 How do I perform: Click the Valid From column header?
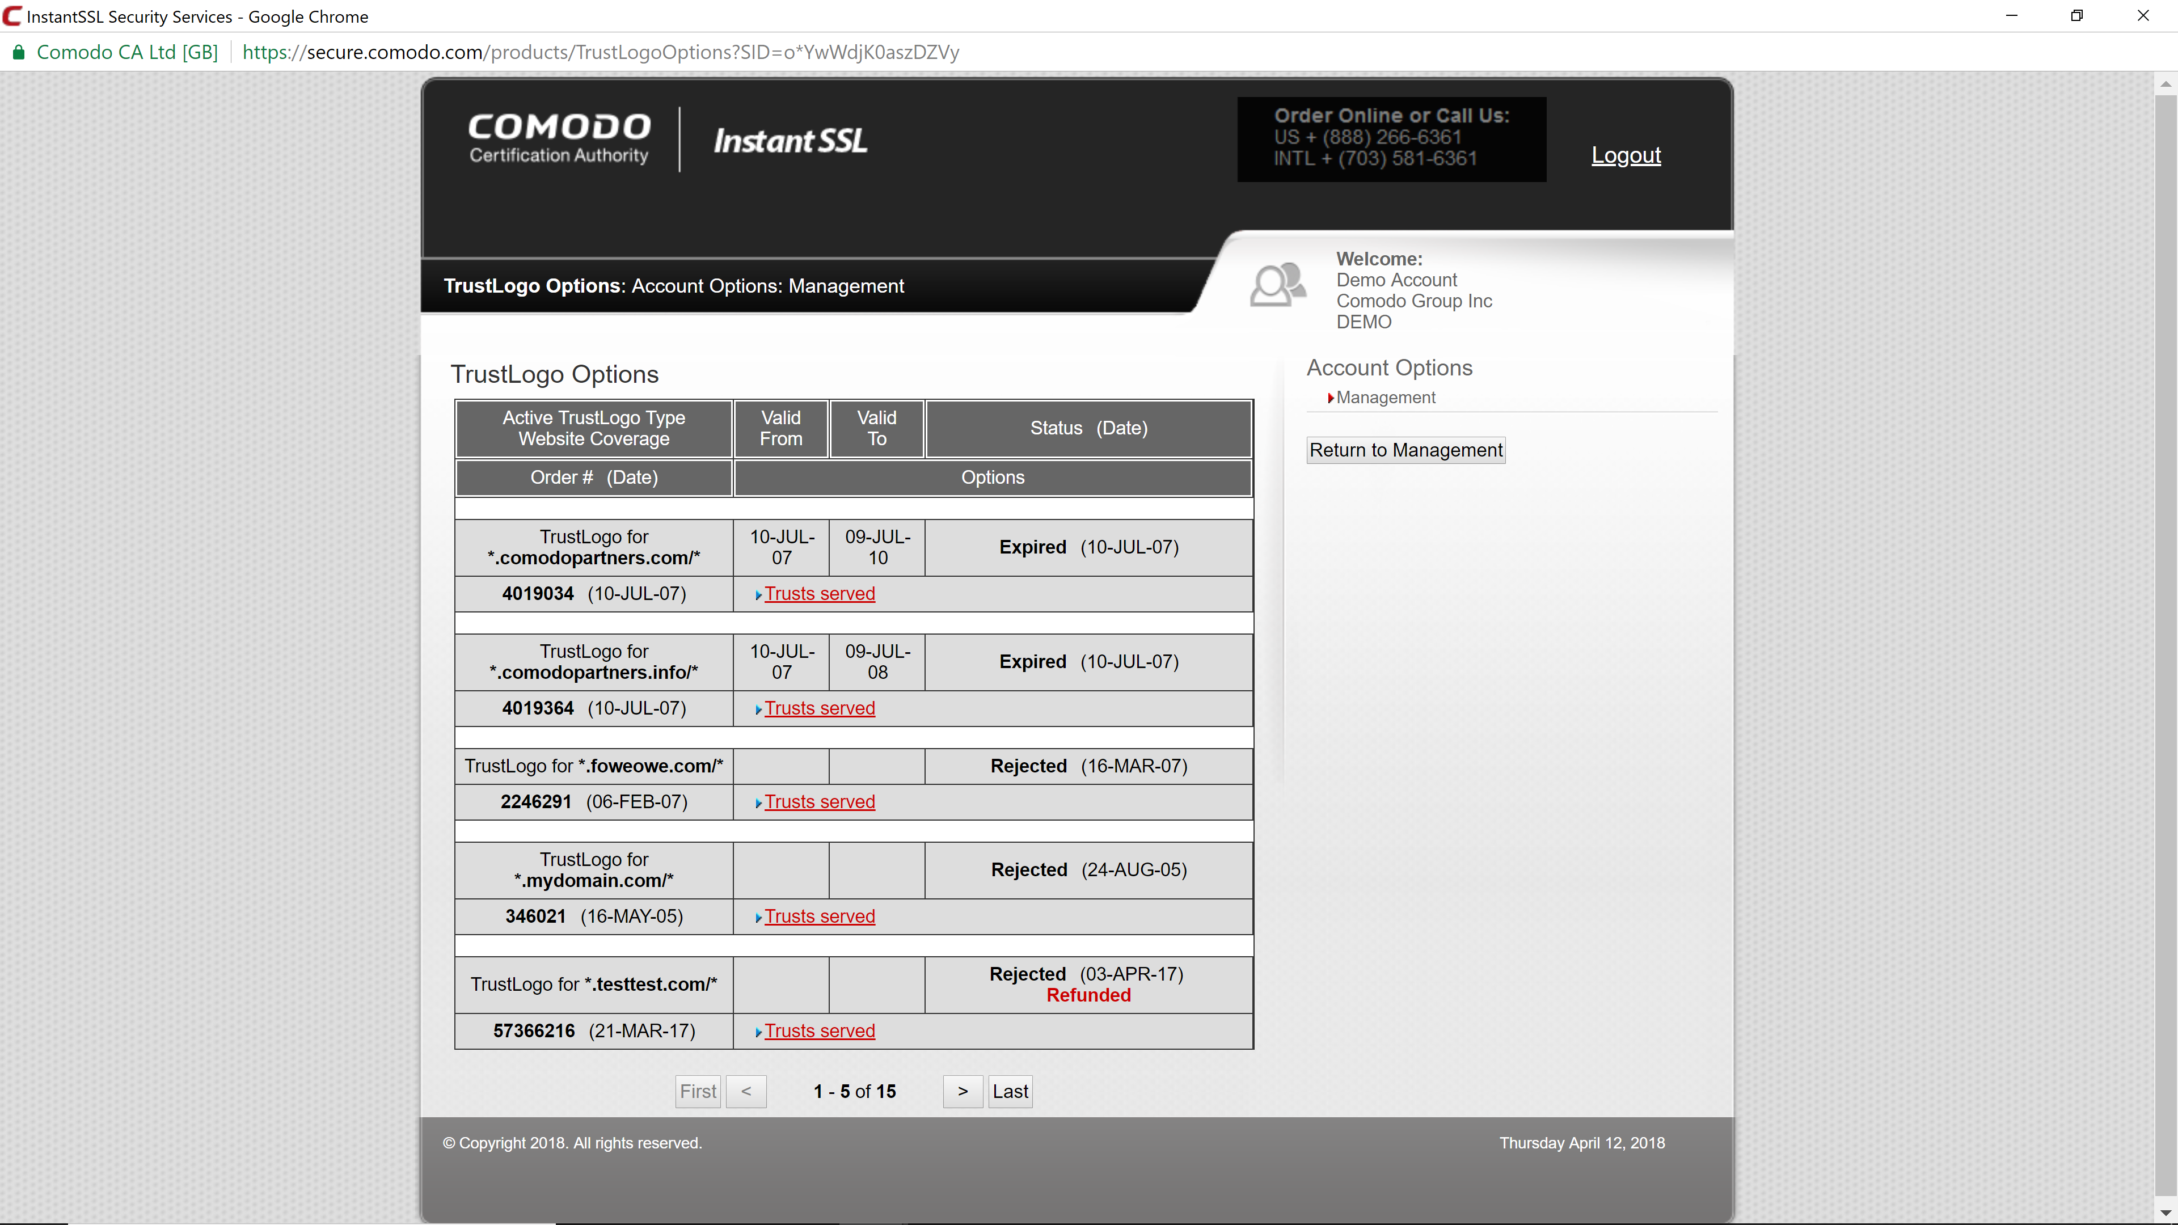pos(780,429)
